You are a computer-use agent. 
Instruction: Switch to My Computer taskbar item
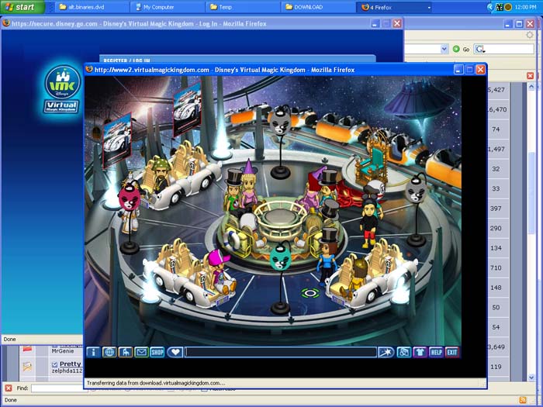point(168,7)
